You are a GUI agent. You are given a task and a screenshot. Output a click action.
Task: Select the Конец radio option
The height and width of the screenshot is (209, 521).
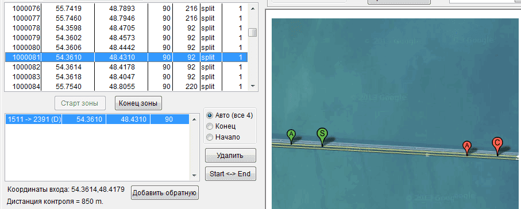point(221,126)
